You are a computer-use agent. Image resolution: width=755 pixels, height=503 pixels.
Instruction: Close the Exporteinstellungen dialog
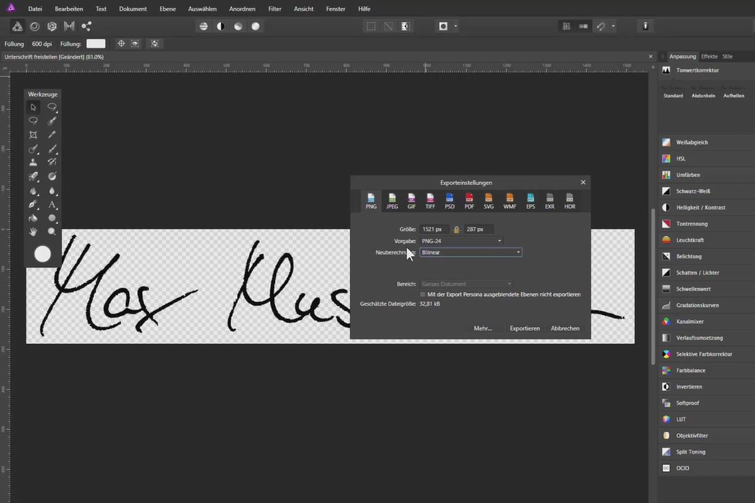[x=583, y=182]
